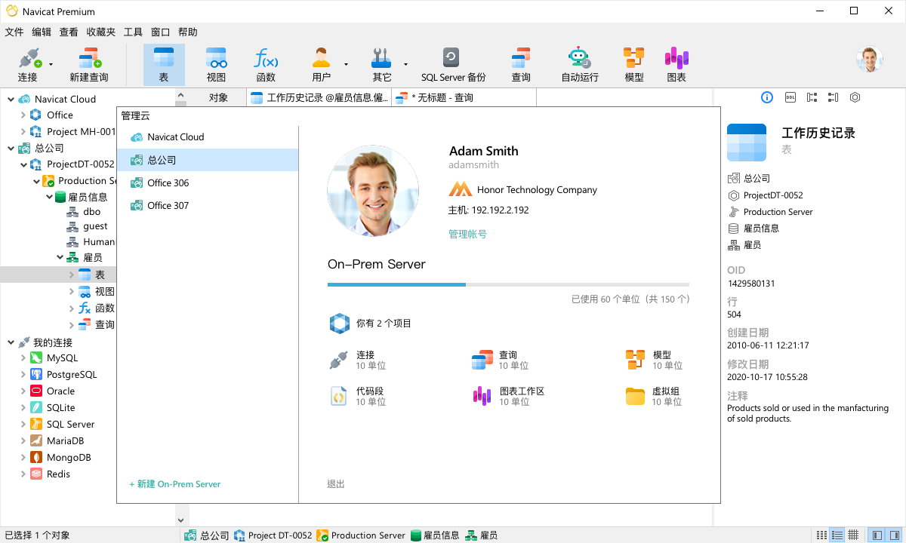Image resolution: width=906 pixels, height=543 pixels.
Task: Click the hexagon icon in right panel header
Action: tap(855, 97)
